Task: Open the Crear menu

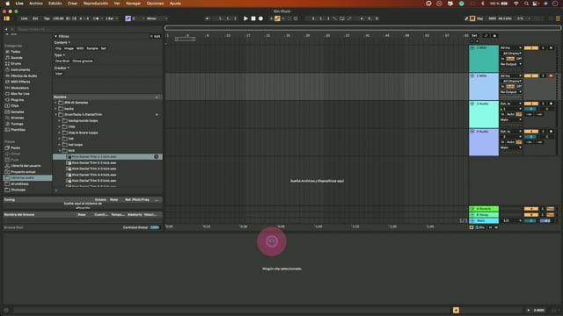Action: 72,4
